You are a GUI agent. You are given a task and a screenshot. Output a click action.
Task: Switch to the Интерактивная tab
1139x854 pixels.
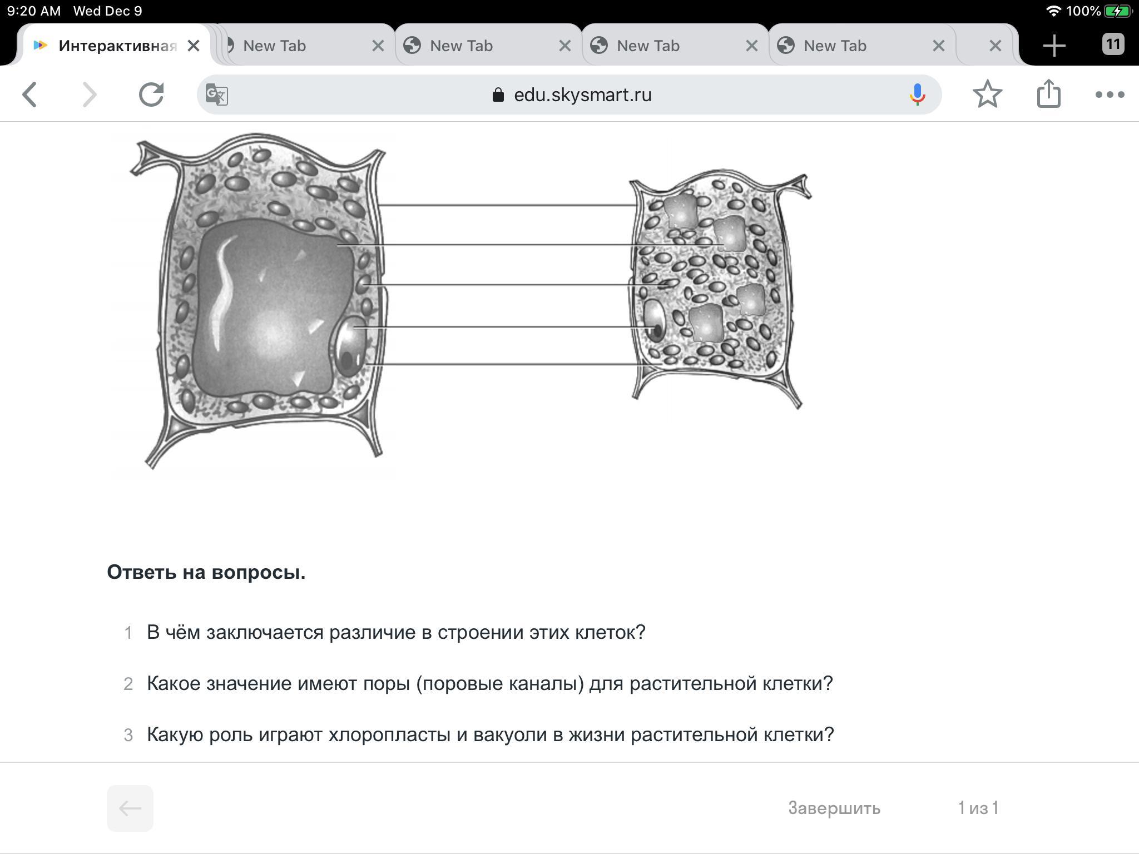point(117,46)
